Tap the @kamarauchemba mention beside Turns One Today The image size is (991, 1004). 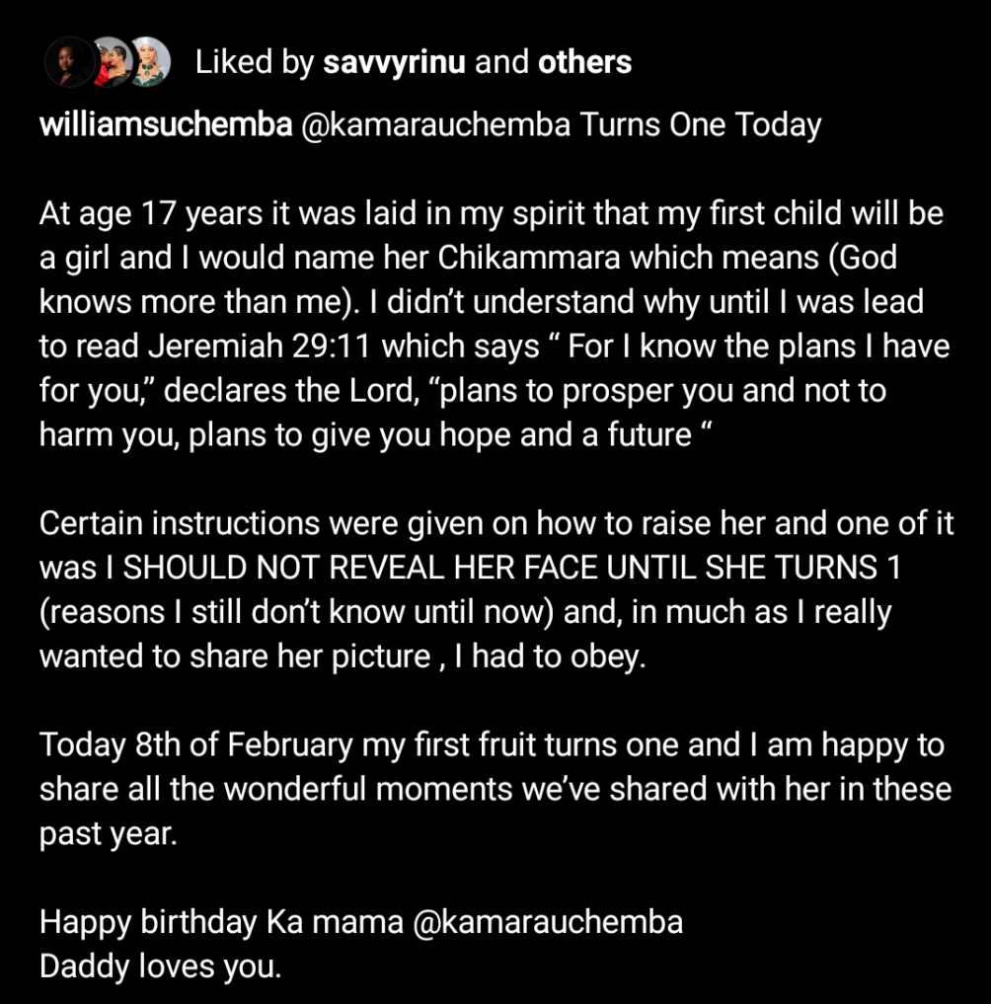(435, 124)
